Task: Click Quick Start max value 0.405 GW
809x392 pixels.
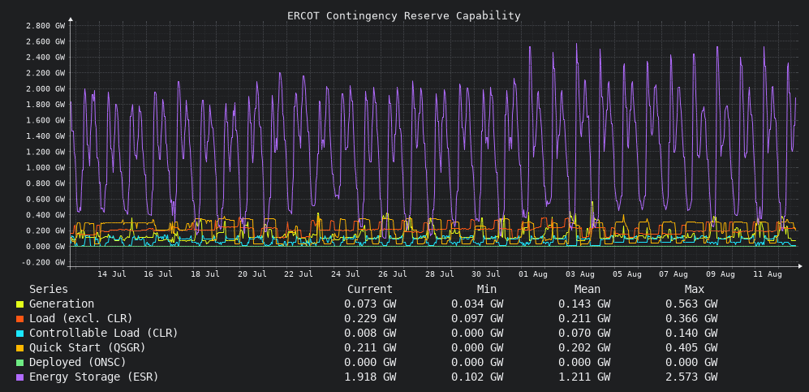Action: 691,348
